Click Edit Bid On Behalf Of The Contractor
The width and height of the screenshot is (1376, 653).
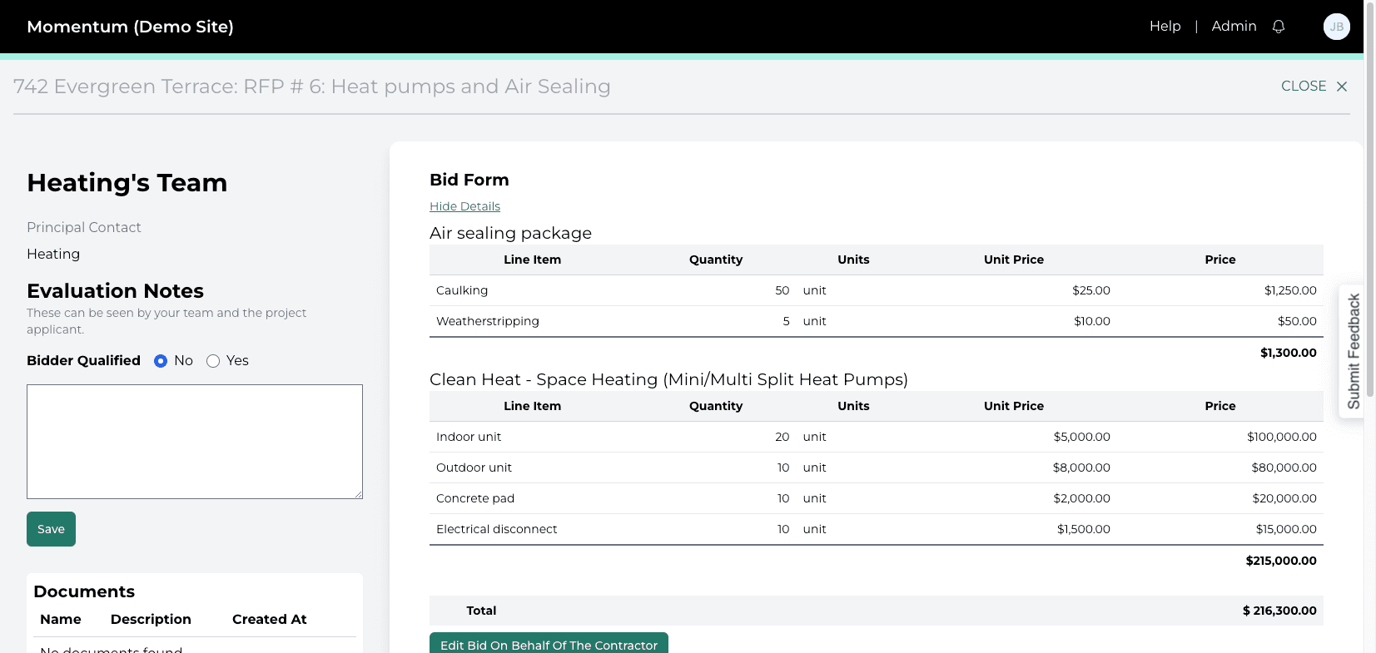(x=549, y=643)
